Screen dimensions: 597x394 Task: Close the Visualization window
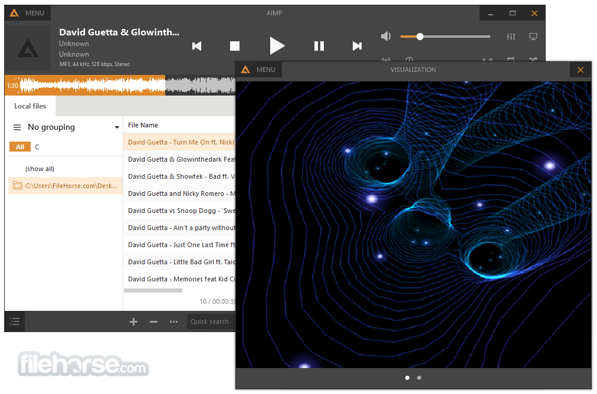pos(580,70)
